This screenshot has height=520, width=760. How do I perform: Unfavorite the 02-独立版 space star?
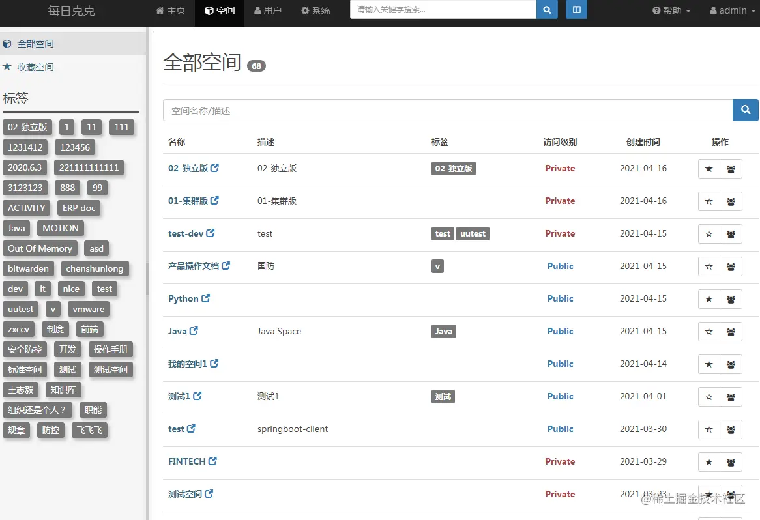(x=709, y=169)
